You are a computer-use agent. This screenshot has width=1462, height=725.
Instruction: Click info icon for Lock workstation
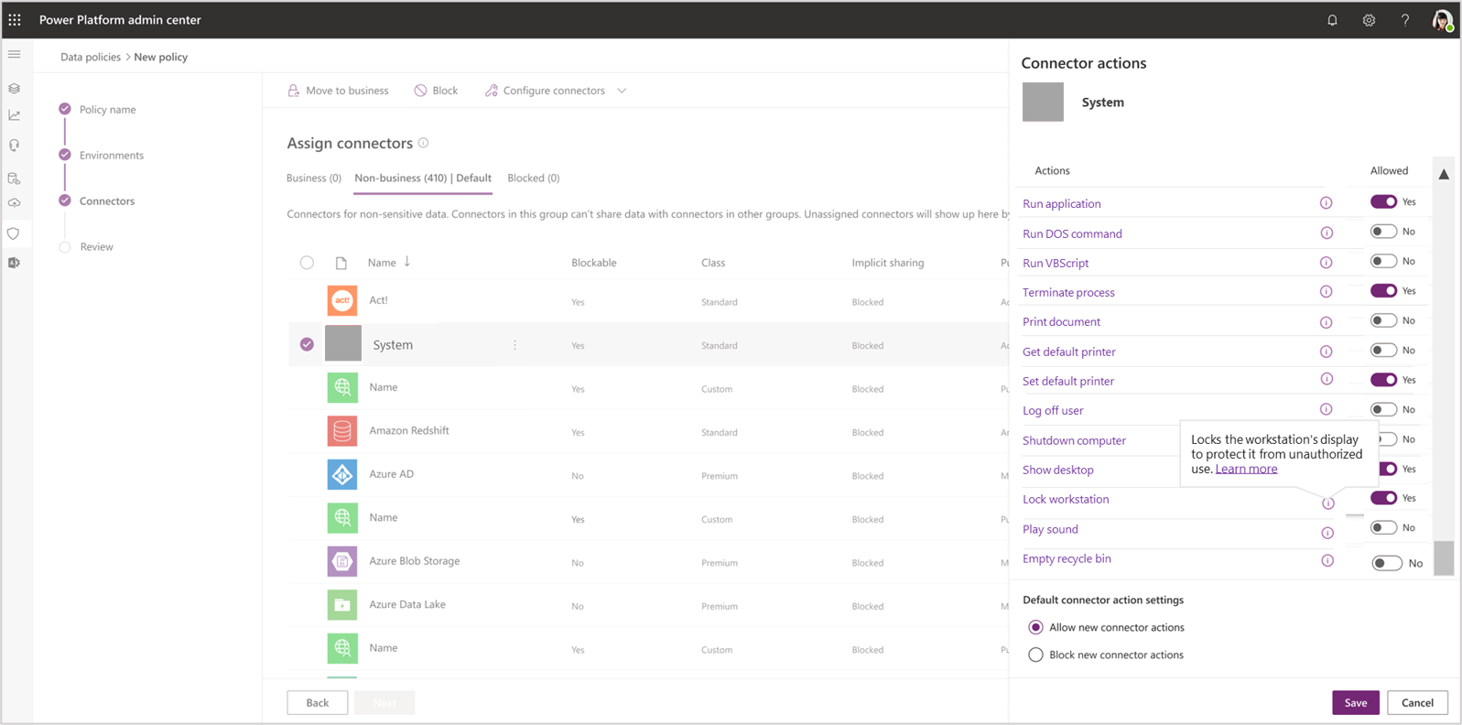1327,503
